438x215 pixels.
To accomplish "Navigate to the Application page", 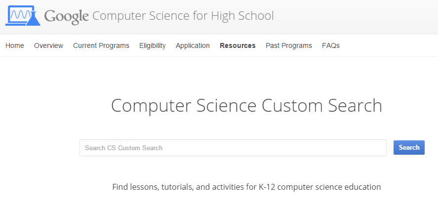I will click(x=193, y=45).
